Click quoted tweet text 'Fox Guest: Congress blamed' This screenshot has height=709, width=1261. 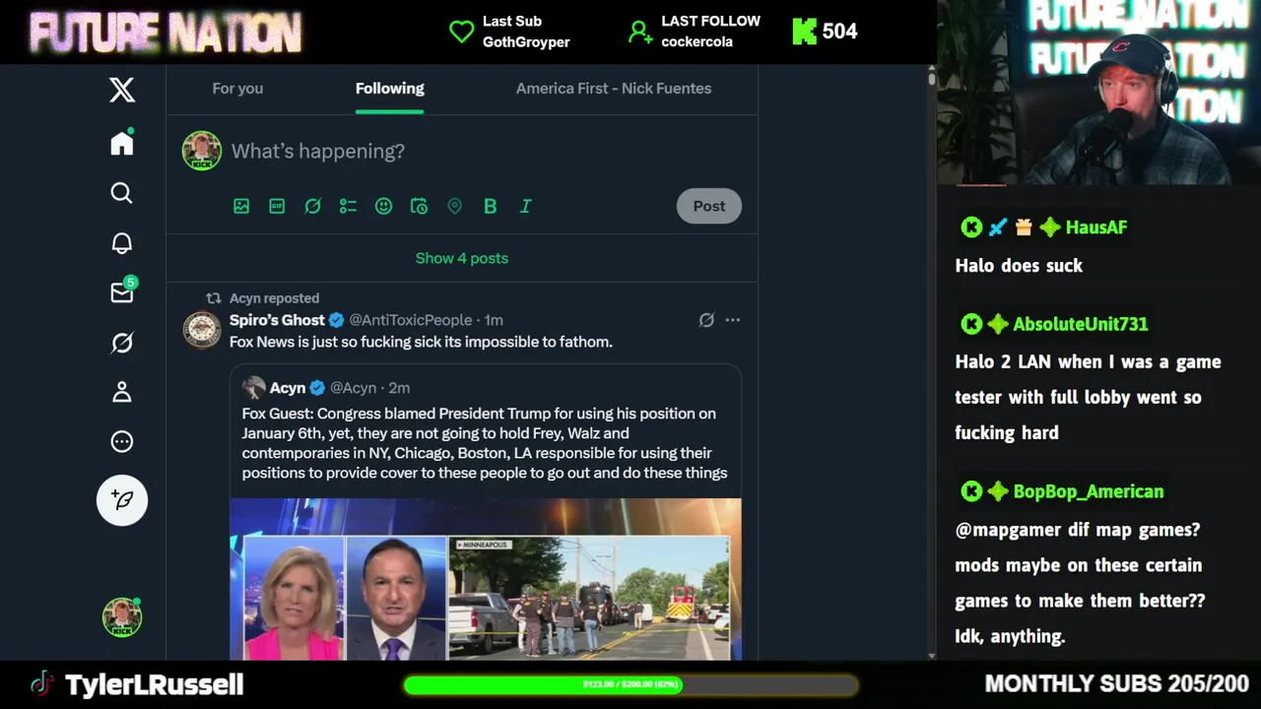tap(485, 443)
